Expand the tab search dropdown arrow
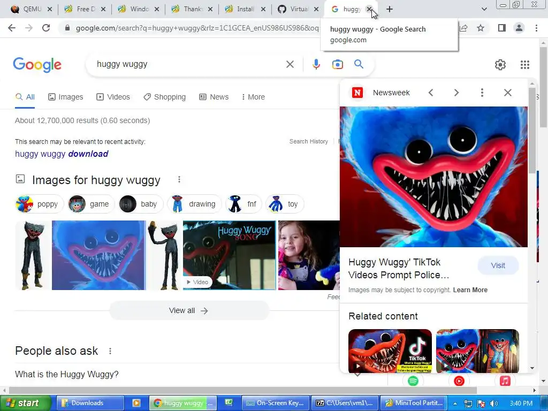Screen dimensions: 548x411 (484, 9)
